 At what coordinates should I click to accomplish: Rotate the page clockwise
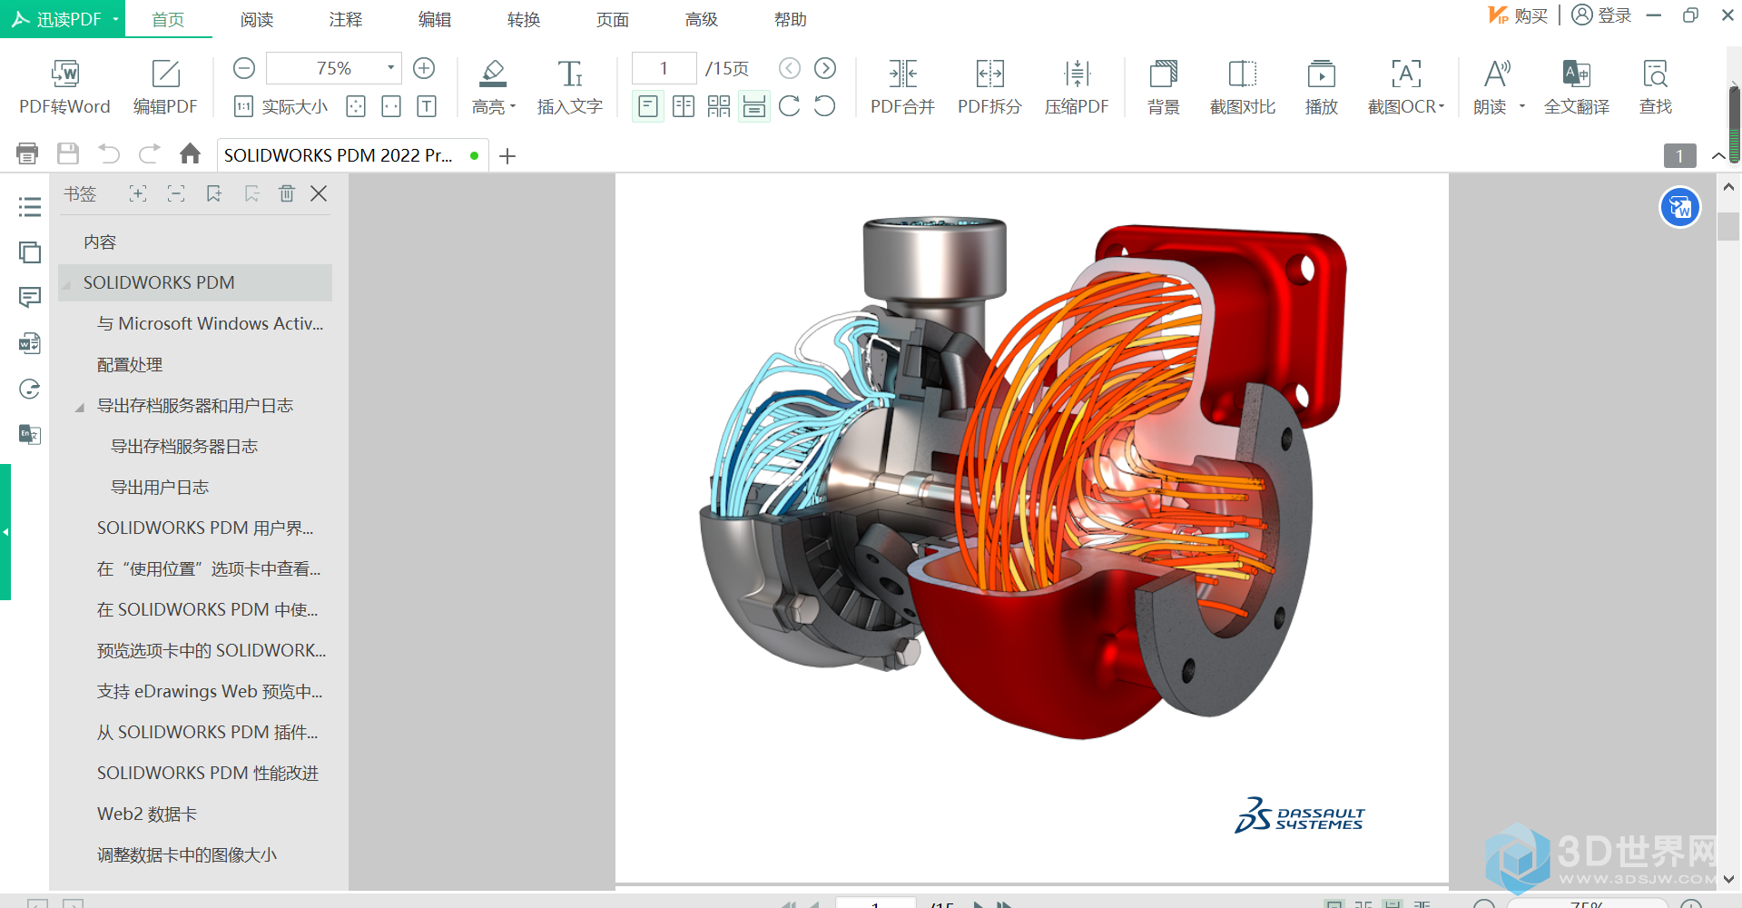click(790, 106)
